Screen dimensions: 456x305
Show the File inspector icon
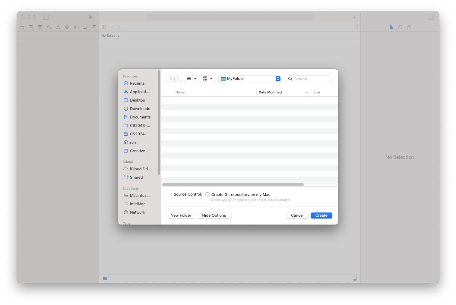(391, 27)
